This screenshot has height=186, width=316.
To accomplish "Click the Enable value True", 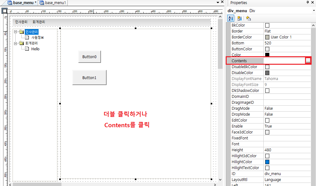I will (x=268, y=126).
